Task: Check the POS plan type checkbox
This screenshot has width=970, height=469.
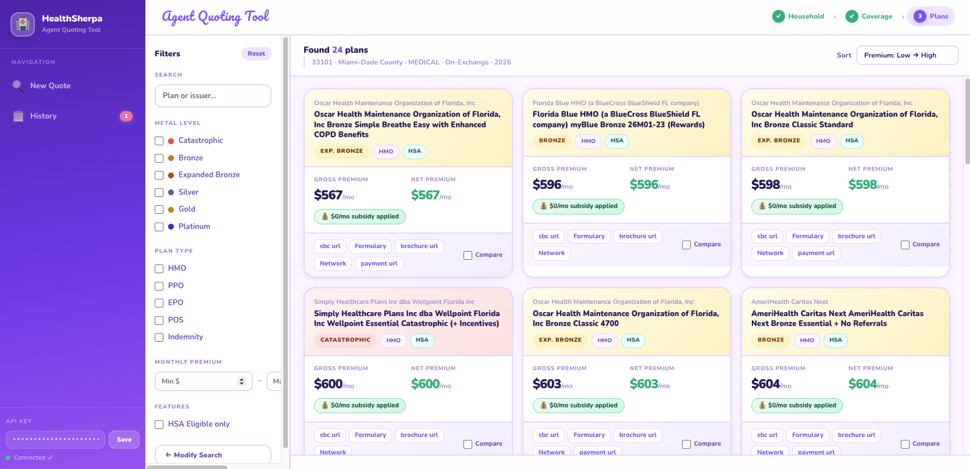Action: click(159, 320)
